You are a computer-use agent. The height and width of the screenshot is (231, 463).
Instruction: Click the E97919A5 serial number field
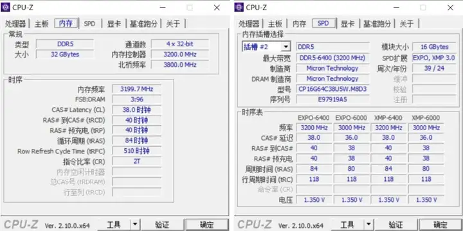click(x=332, y=99)
